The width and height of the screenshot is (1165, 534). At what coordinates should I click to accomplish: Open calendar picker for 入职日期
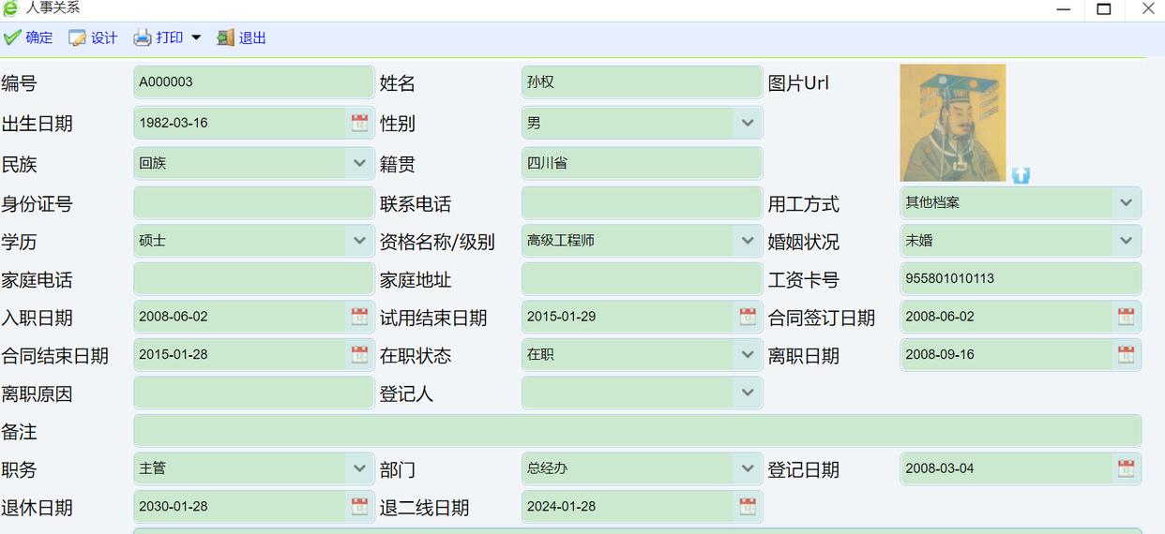359,317
